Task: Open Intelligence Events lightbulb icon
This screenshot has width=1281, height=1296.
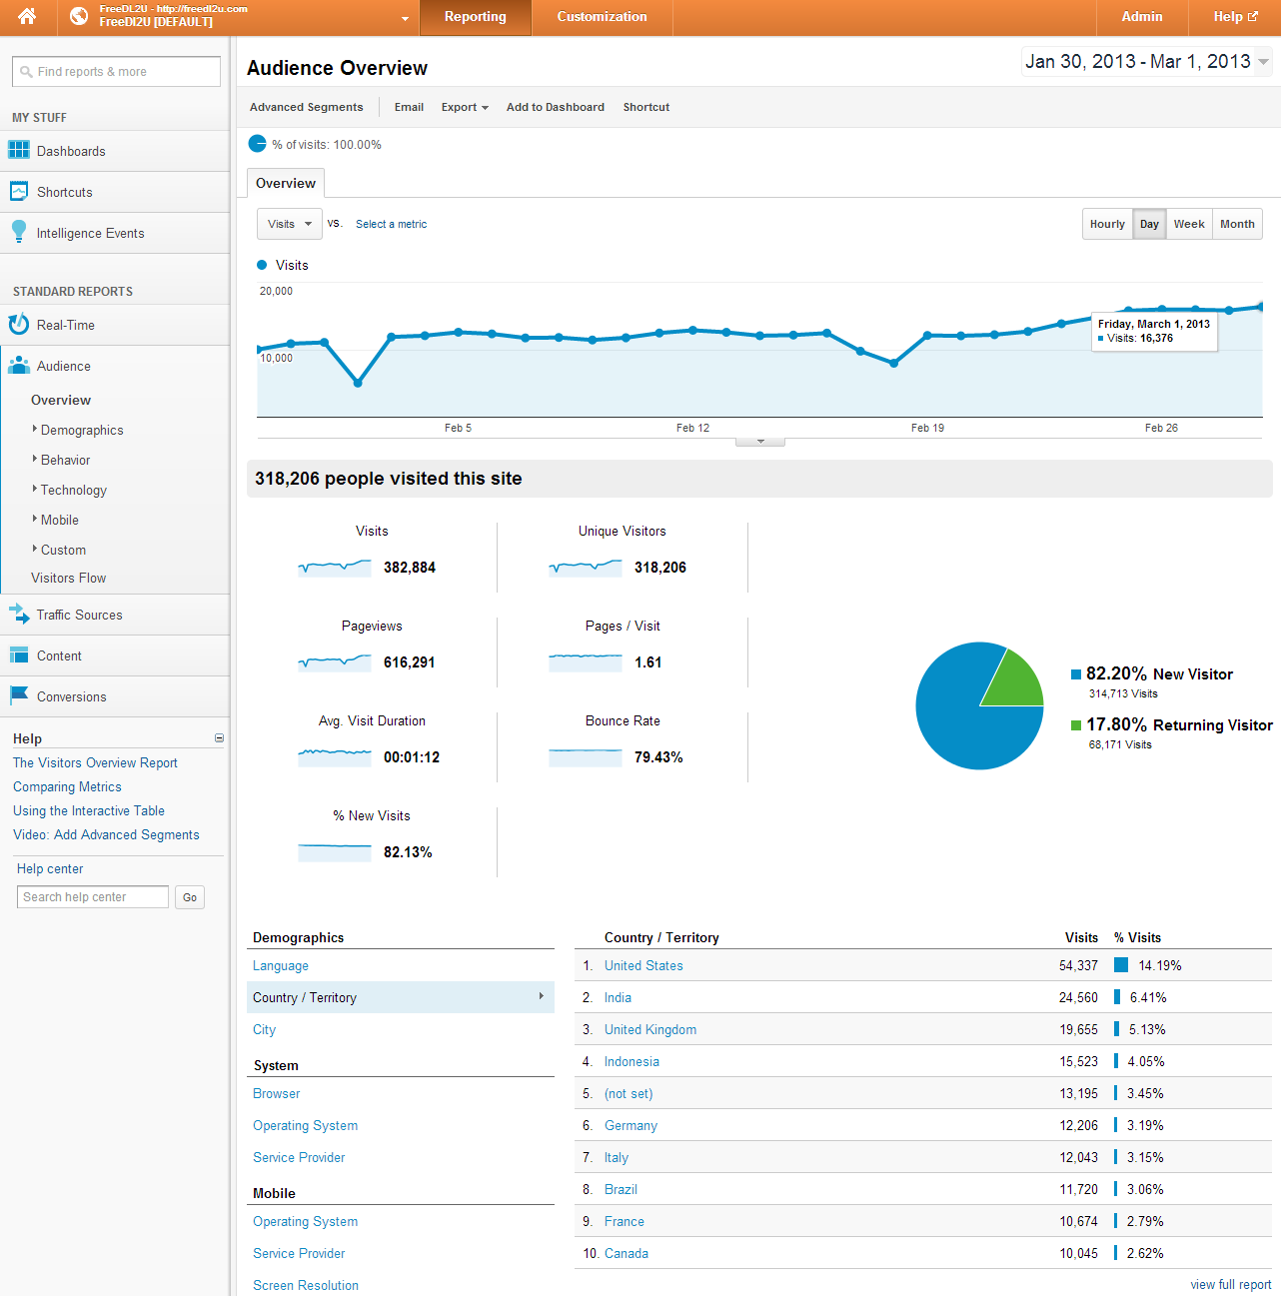Action: click(x=19, y=232)
